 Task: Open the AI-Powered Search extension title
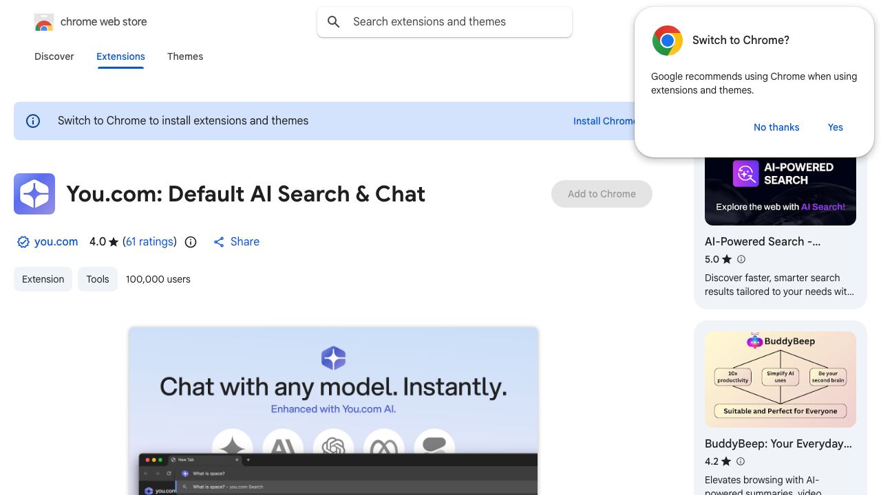click(x=763, y=242)
